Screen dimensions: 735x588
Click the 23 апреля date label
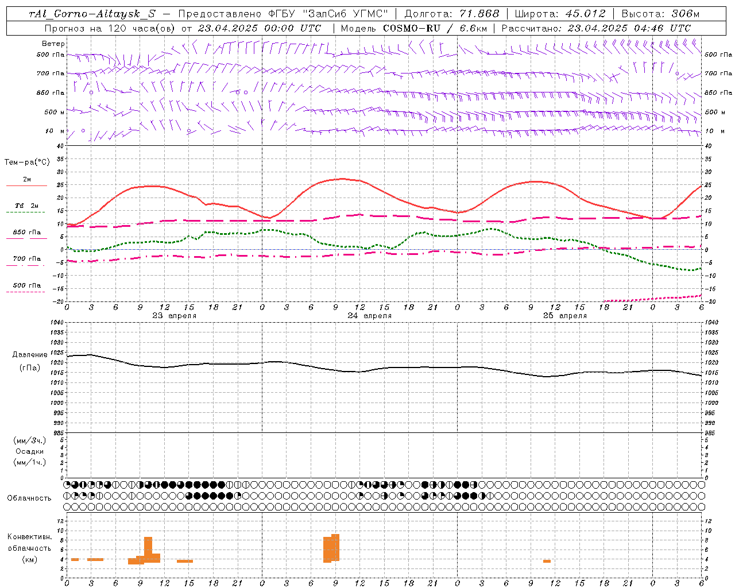(x=175, y=316)
